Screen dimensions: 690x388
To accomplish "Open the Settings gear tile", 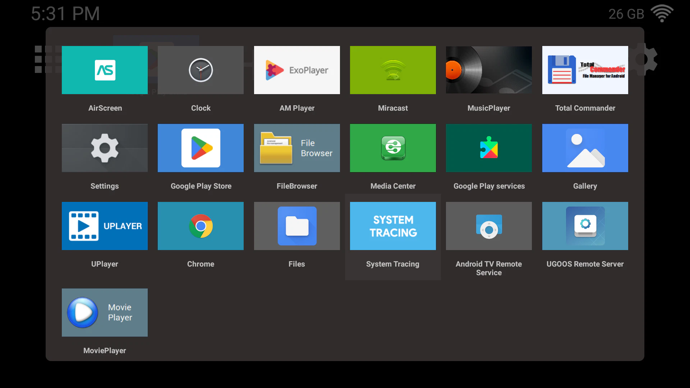I will click(x=105, y=148).
